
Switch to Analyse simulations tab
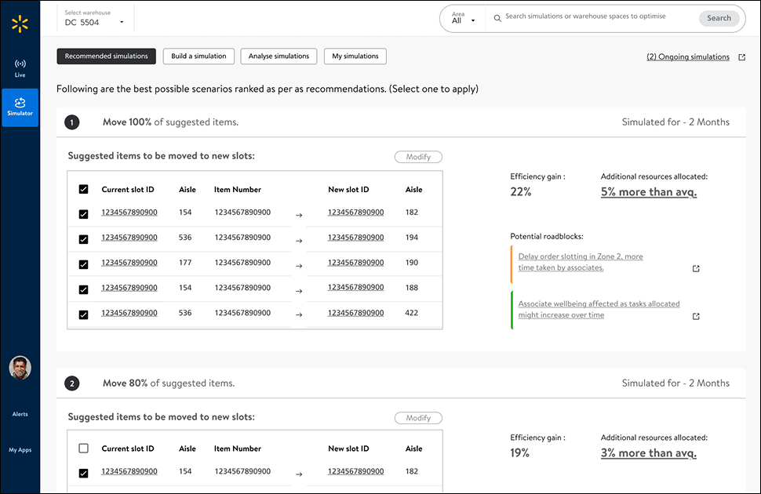coord(279,56)
